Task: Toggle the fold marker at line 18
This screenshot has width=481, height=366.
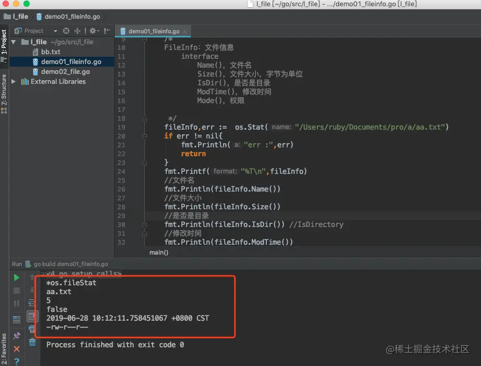Action: 144,119
